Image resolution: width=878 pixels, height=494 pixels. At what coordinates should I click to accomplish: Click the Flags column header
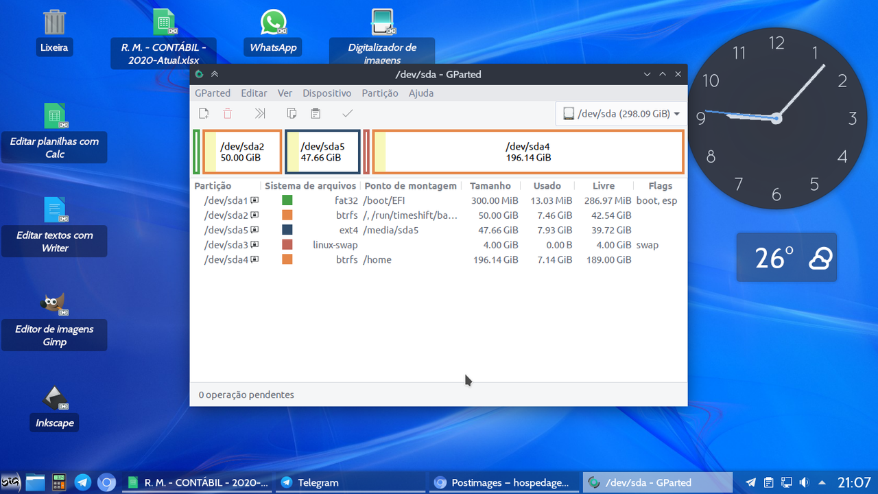click(660, 186)
